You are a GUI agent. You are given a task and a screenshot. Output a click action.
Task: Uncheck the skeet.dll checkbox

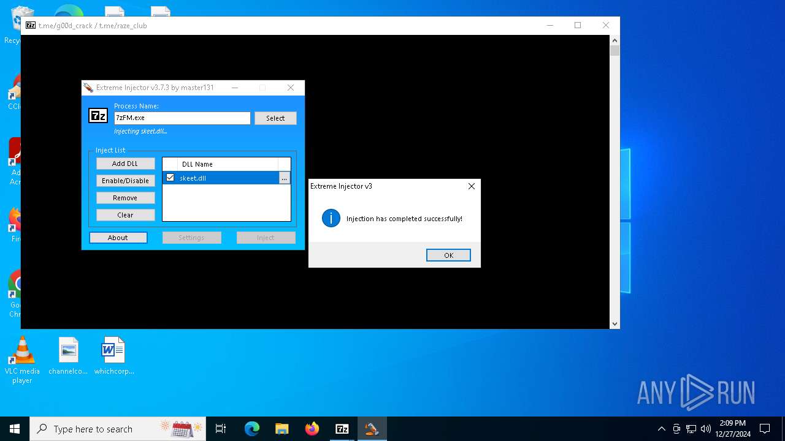[x=170, y=178]
